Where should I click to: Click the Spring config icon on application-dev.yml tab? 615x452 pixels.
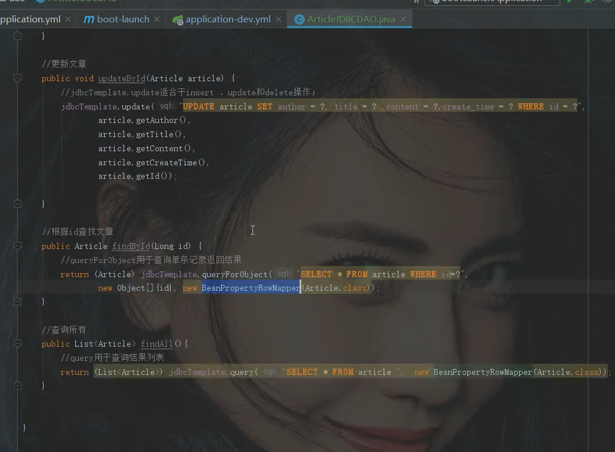[x=178, y=19]
